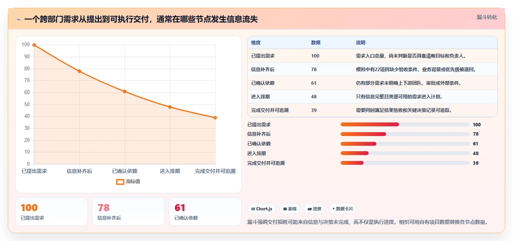Select the 表格 tag
The width and height of the screenshot is (513, 241).
(x=289, y=209)
